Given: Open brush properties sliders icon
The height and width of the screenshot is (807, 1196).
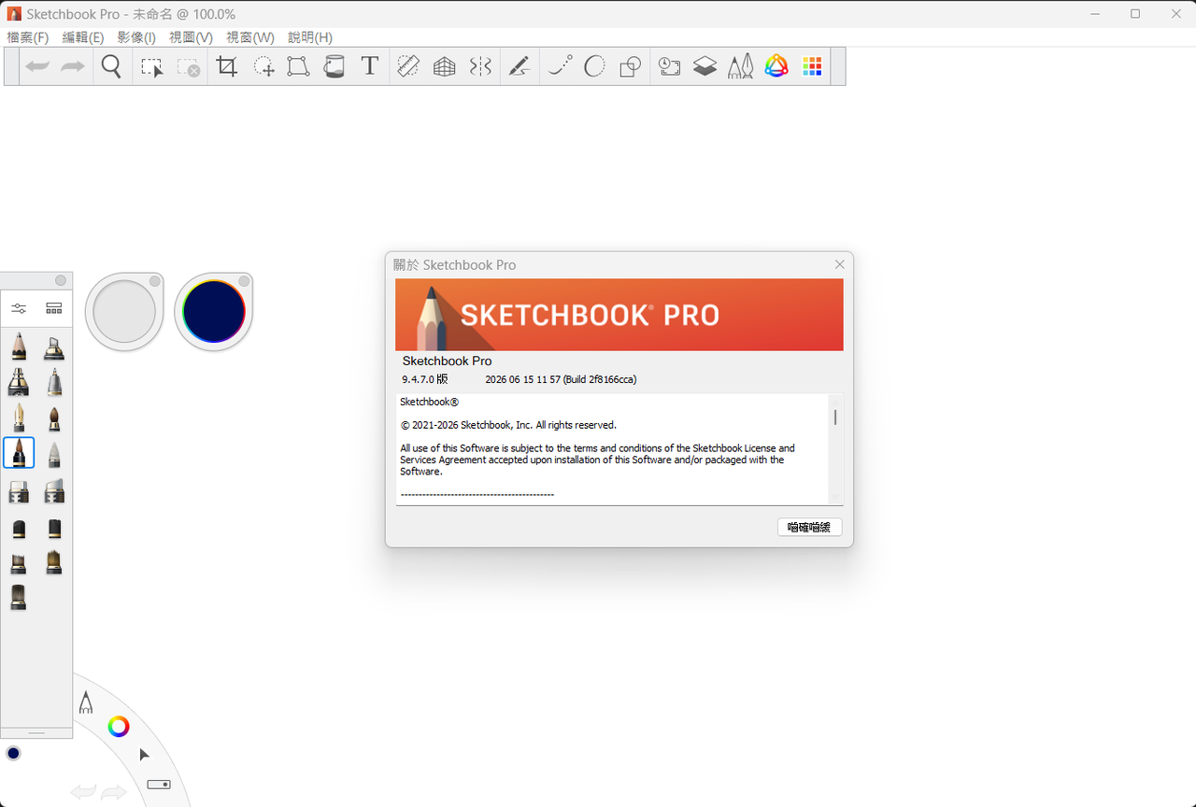Looking at the screenshot, I should pyautogui.click(x=19, y=308).
